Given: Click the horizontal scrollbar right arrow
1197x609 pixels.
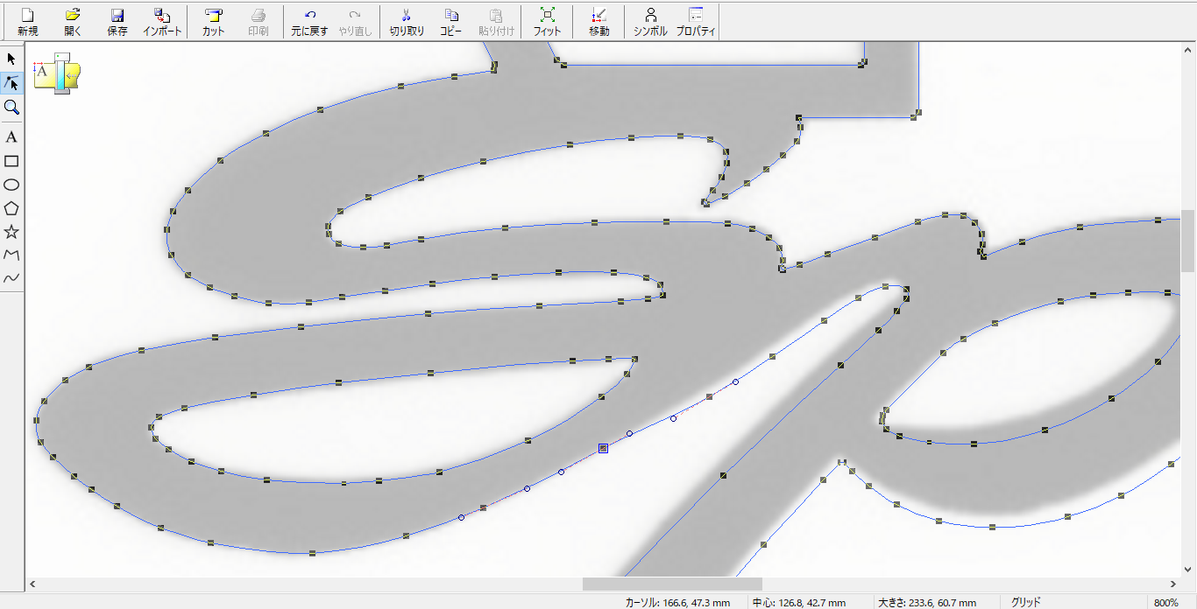Looking at the screenshot, I should point(1175,584).
